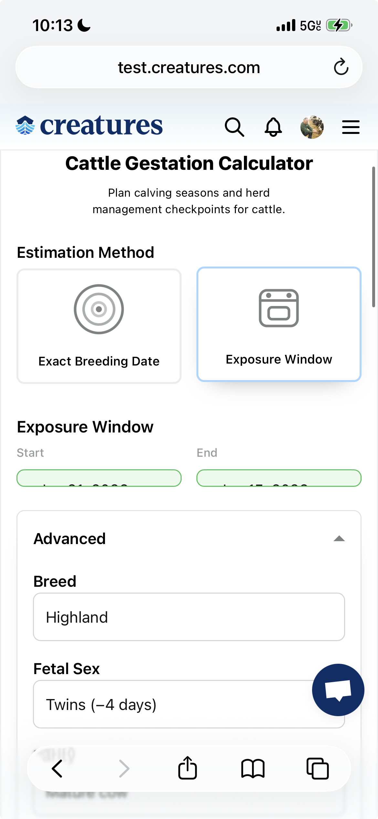Open the site search magnifier icon
Screen dimensions: 378x819
coord(235,127)
